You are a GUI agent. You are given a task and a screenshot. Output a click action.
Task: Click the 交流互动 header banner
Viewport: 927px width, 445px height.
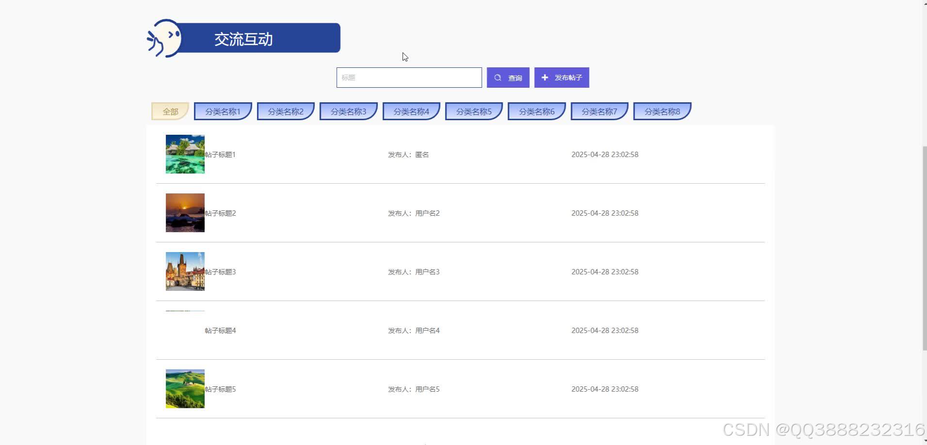pos(243,38)
